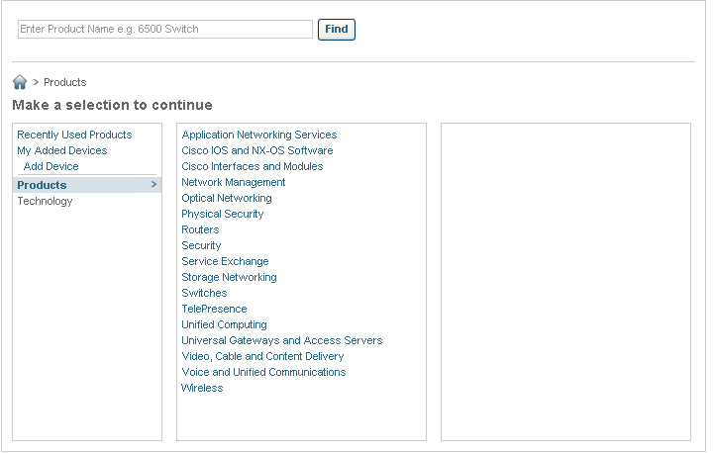Open the Network Management category
The height and width of the screenshot is (453, 713).
click(234, 183)
